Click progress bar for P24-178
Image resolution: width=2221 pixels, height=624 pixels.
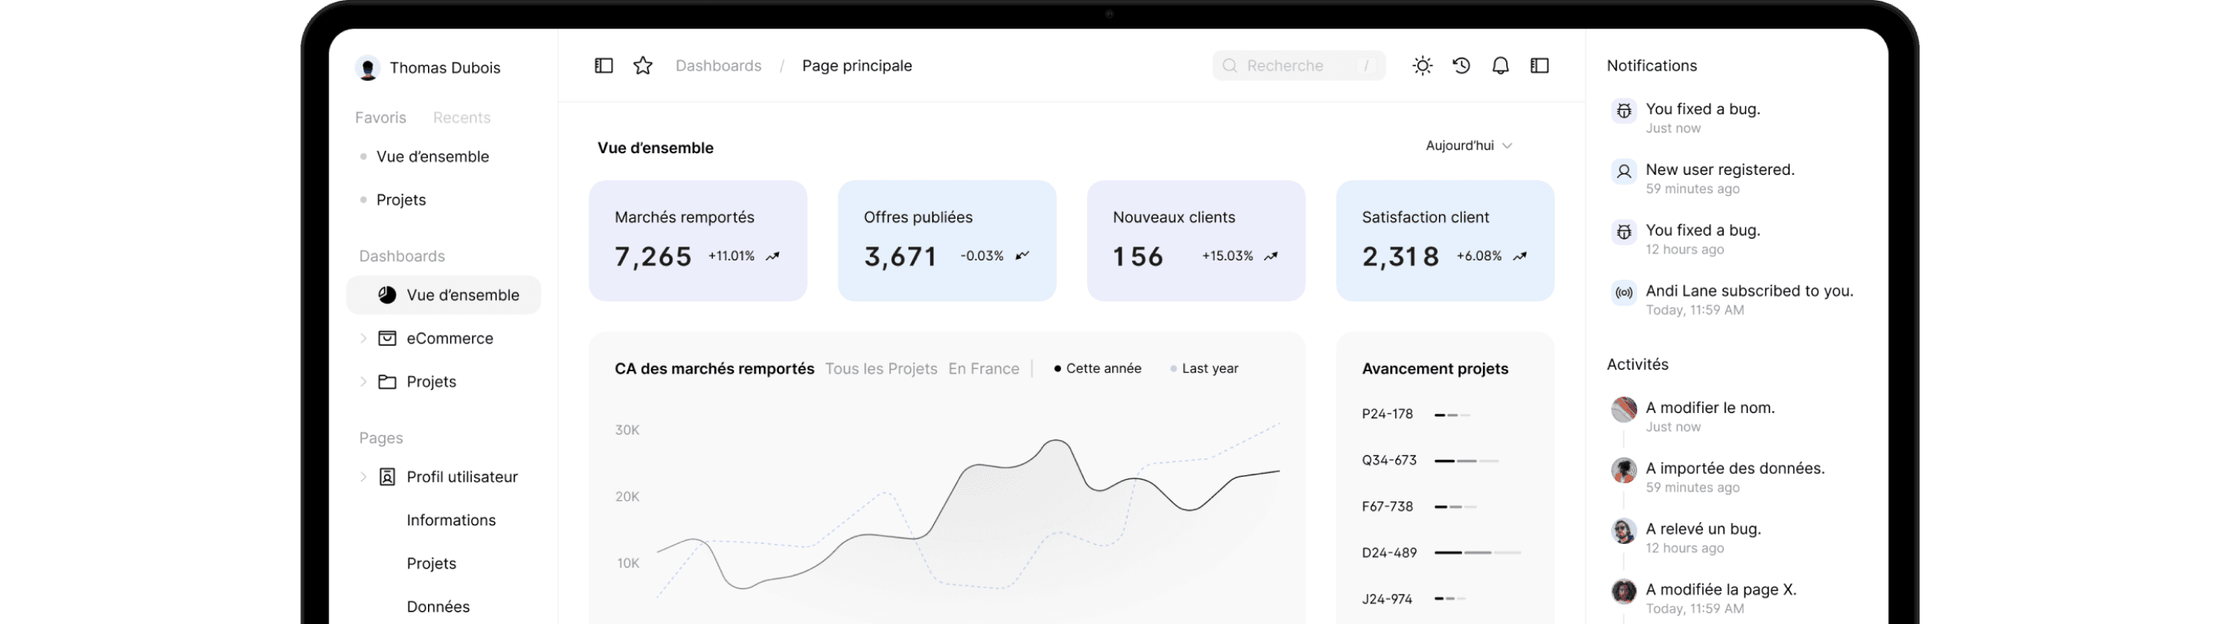coord(1452,415)
